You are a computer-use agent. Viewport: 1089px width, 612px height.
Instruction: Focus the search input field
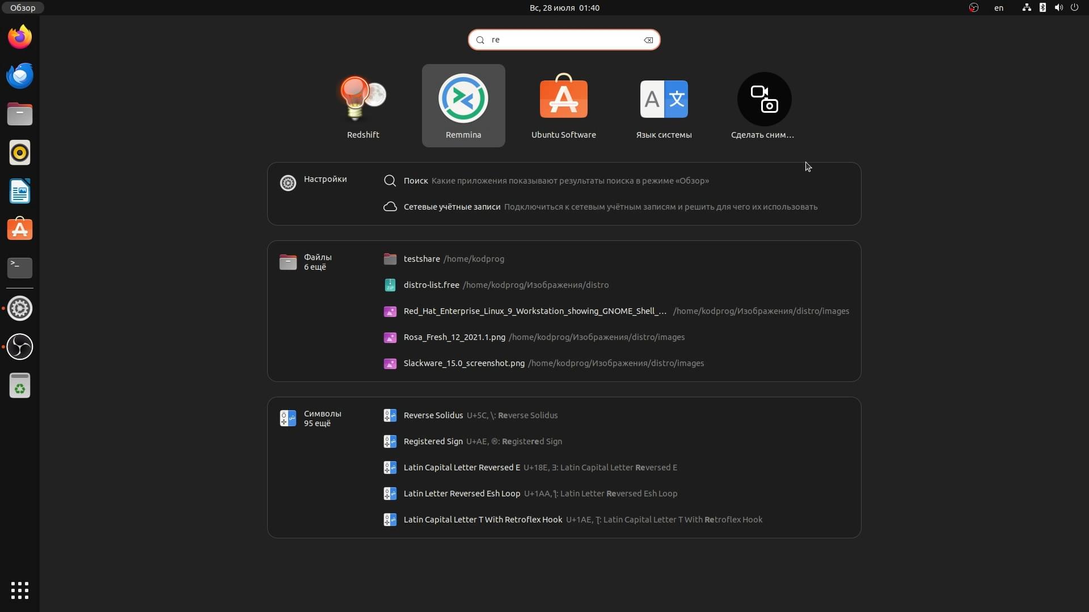(564, 40)
